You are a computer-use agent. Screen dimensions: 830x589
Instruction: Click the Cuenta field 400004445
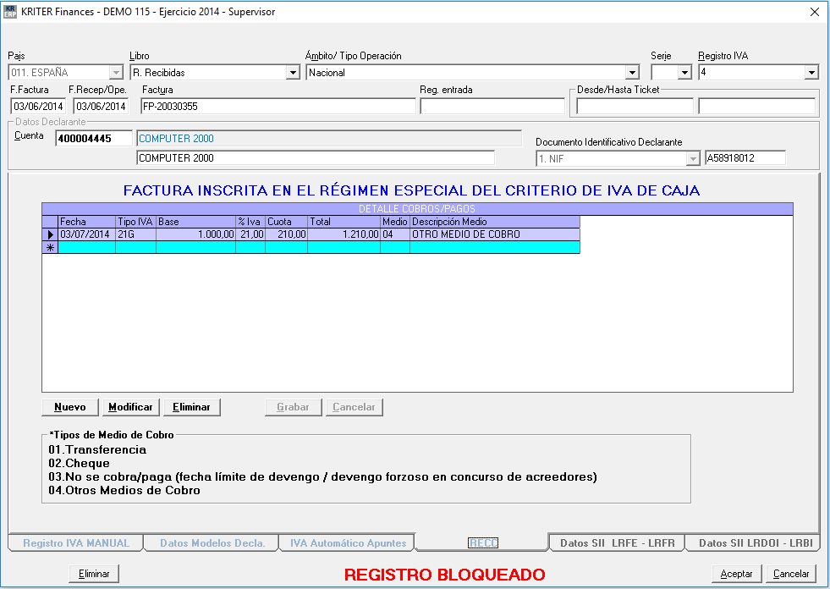pos(94,139)
